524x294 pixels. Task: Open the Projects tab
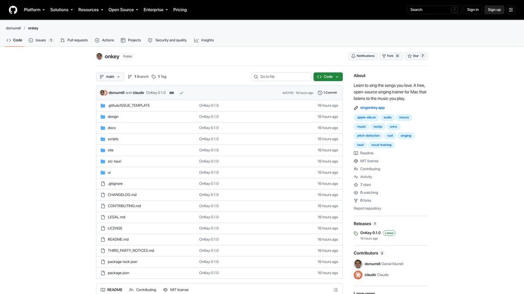(x=130, y=40)
